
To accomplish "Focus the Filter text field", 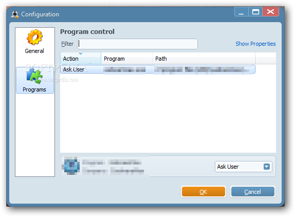I will (137, 44).
